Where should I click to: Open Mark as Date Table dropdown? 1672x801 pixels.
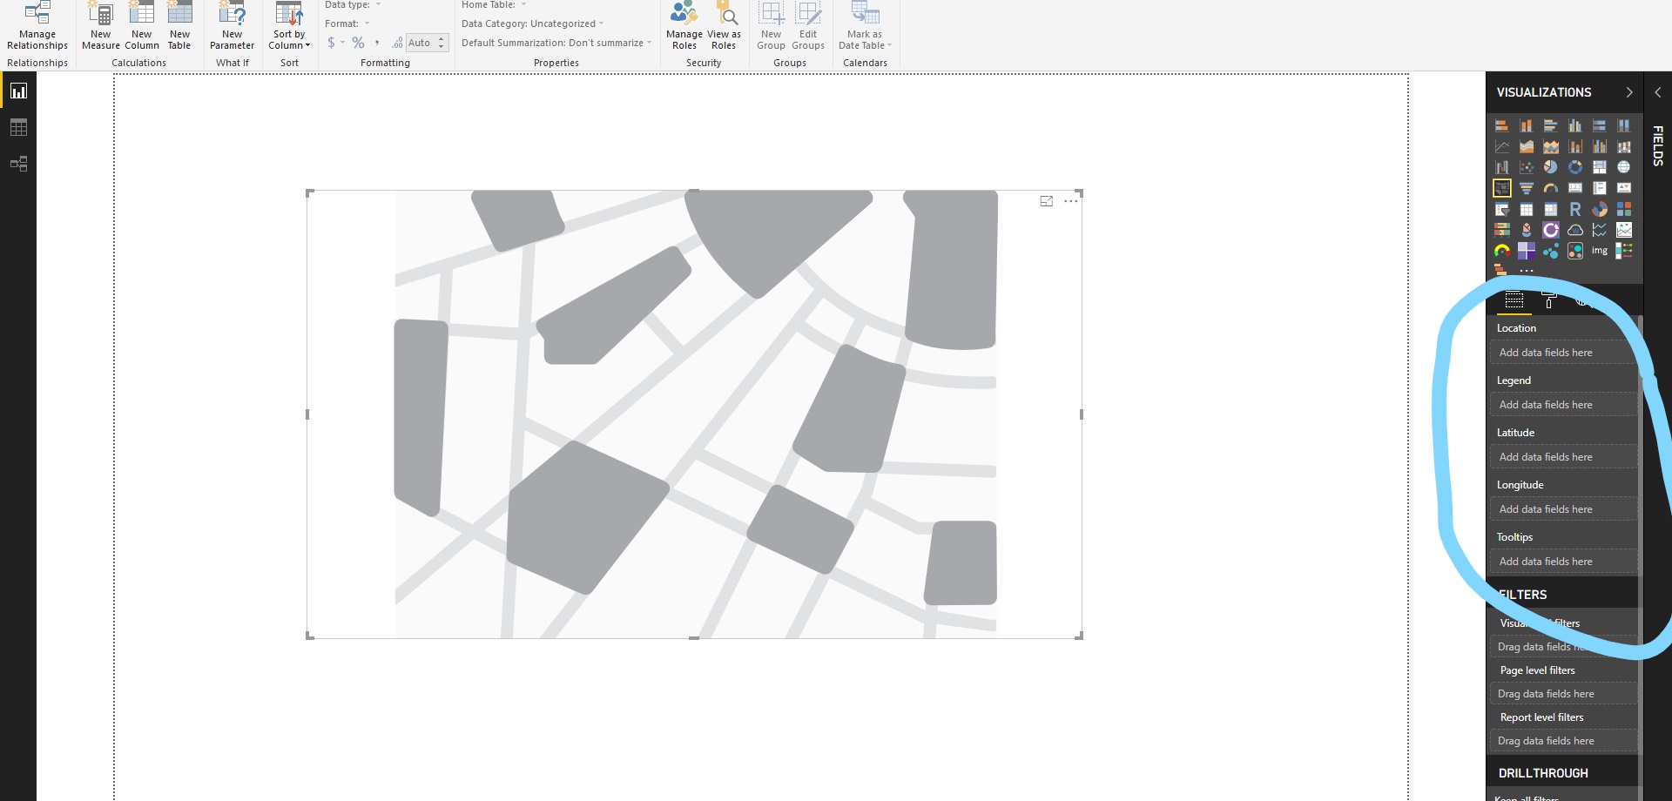(x=865, y=26)
